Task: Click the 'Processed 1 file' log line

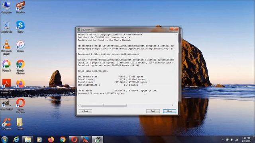Action: pos(108,54)
